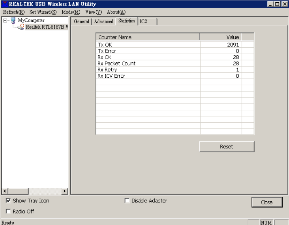The height and width of the screenshot is (225, 289).
Task: Click the Counter Name column header
Action: (x=148, y=37)
